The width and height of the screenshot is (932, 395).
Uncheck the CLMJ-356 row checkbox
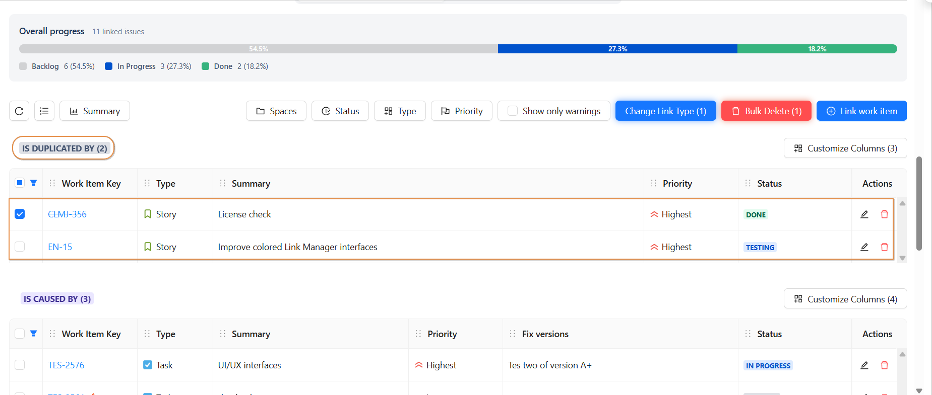click(x=20, y=214)
